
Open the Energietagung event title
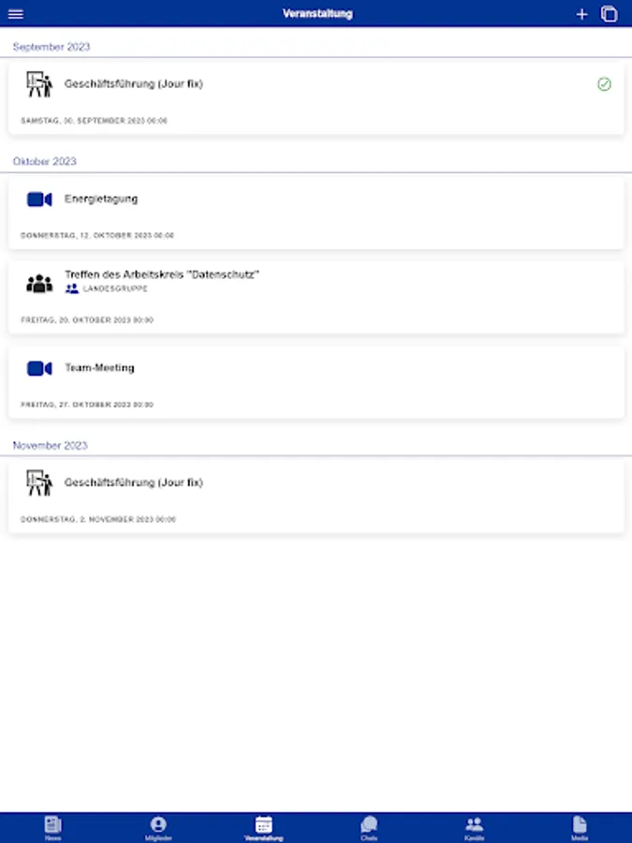[101, 199]
